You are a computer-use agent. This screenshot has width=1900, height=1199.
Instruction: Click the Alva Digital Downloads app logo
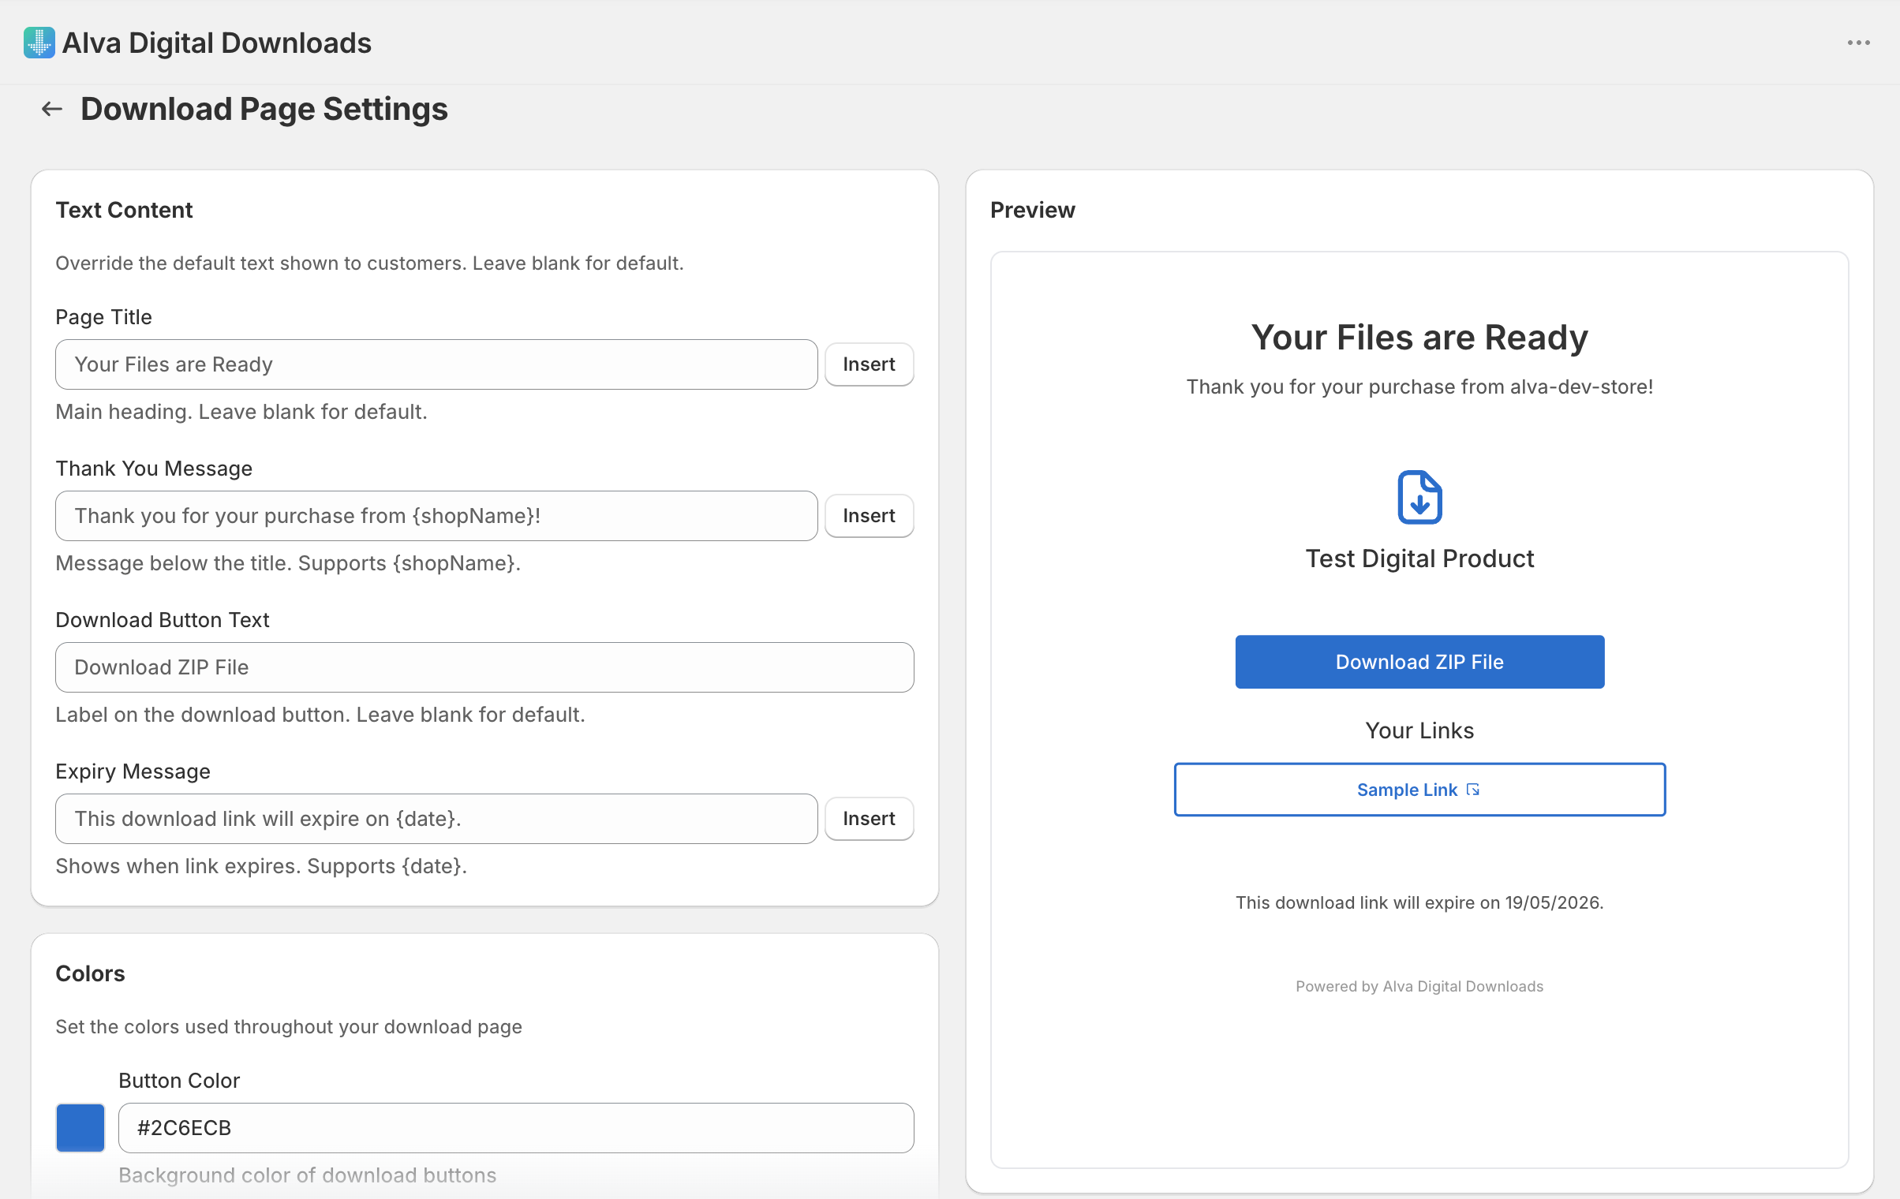pos(39,43)
